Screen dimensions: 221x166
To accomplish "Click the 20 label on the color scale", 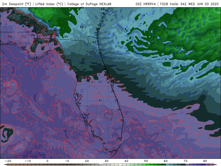I will pyautogui.click(x=87, y=161).
